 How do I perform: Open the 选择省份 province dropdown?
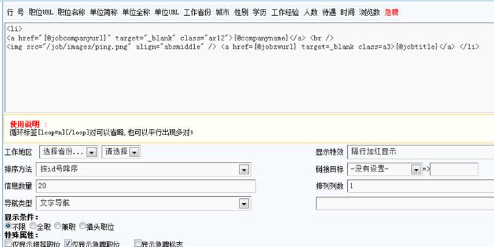[x=69, y=152]
